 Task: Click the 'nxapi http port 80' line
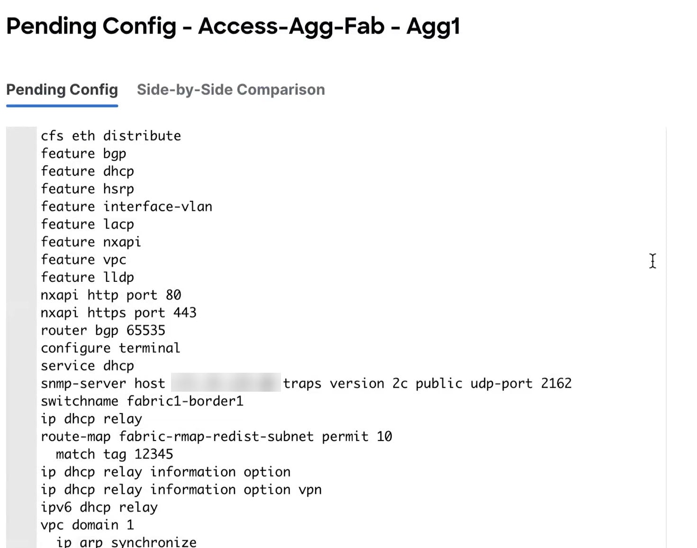111,295
